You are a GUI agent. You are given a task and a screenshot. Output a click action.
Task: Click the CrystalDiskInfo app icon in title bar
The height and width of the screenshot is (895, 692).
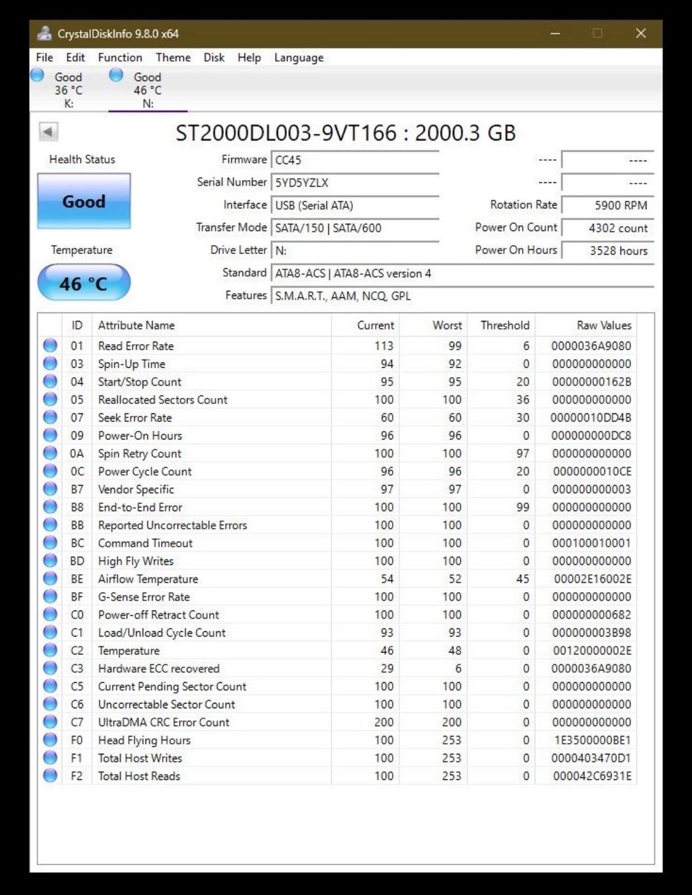pos(44,33)
